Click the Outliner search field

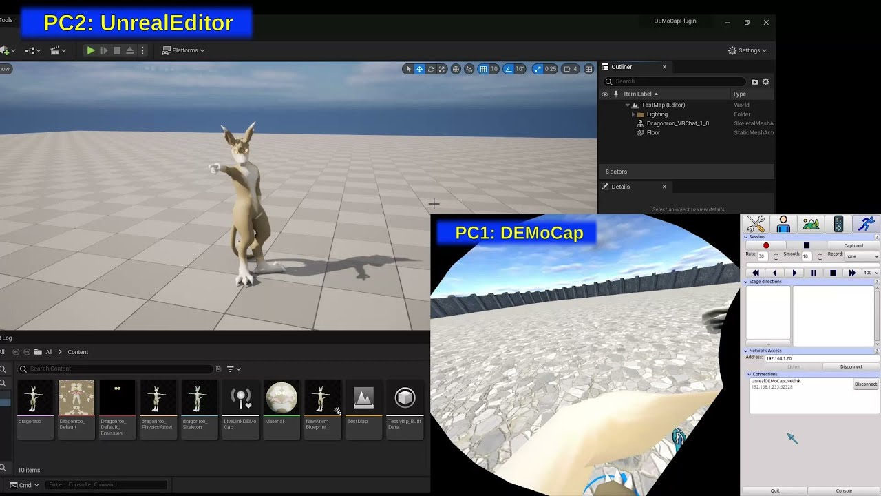[675, 81]
